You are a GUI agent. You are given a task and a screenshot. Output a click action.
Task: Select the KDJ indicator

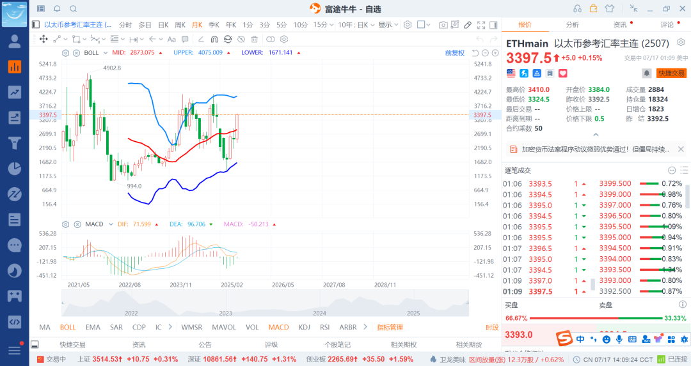coord(305,327)
